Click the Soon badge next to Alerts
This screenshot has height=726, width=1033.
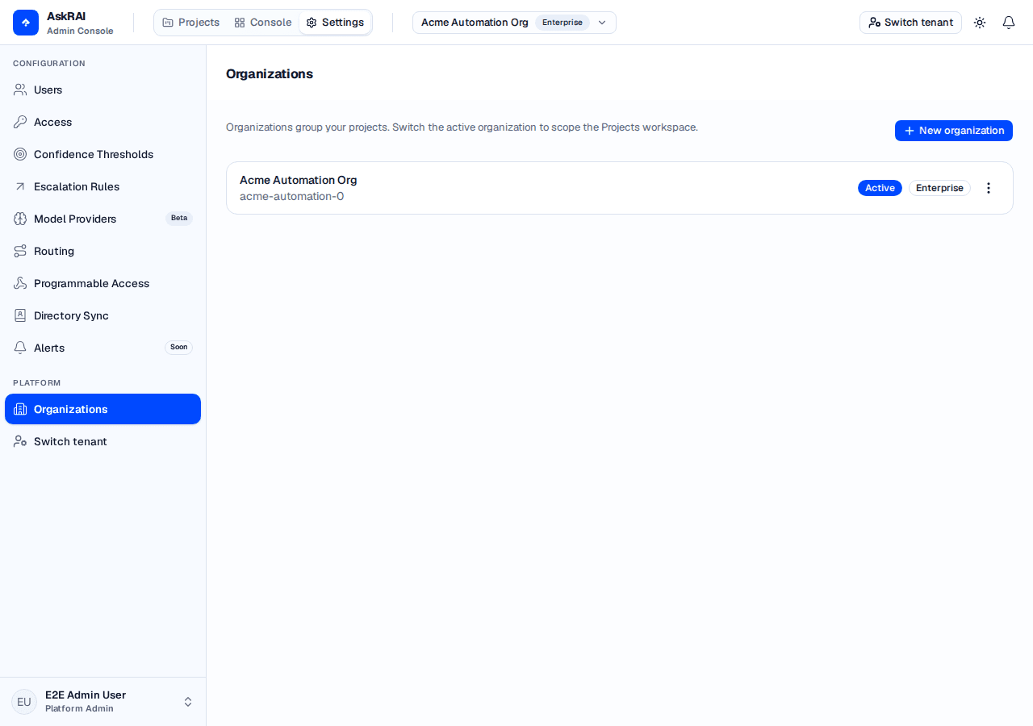179,348
